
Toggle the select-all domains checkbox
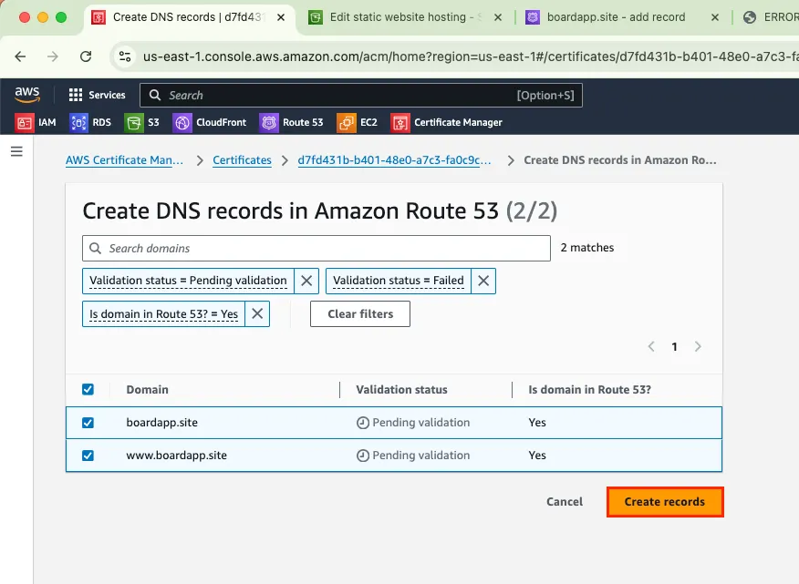point(88,390)
